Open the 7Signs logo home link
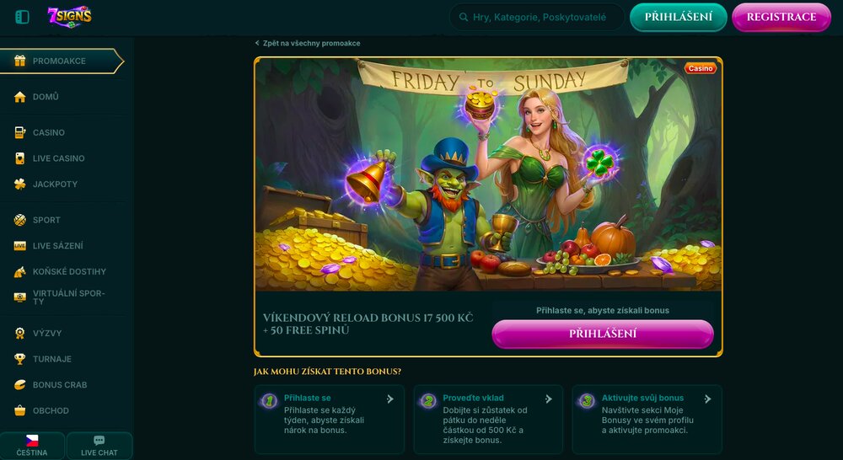Viewport: 843px width, 460px height. (69, 17)
